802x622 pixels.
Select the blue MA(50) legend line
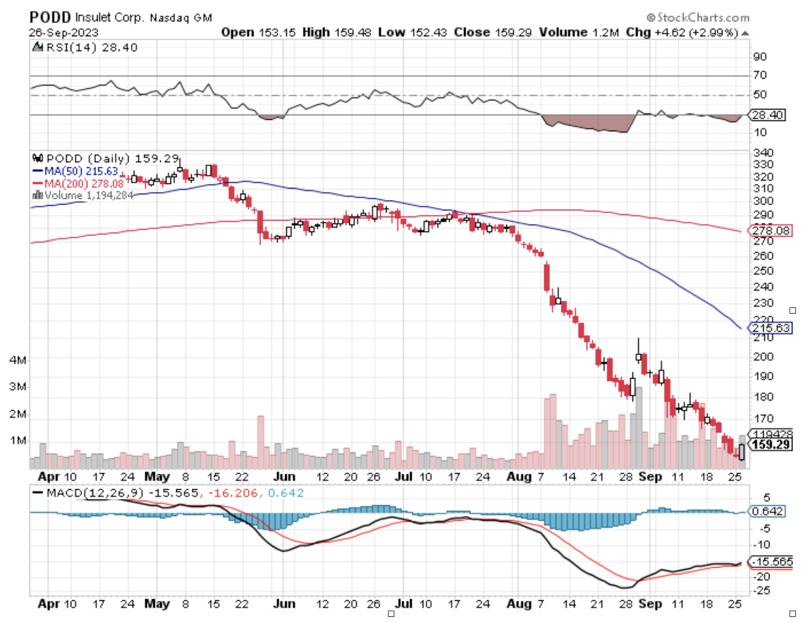click(x=38, y=171)
